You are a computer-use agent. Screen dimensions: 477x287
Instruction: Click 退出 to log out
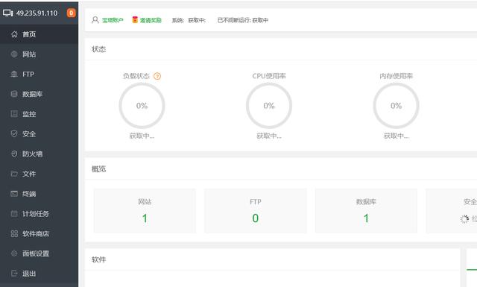coord(39,274)
